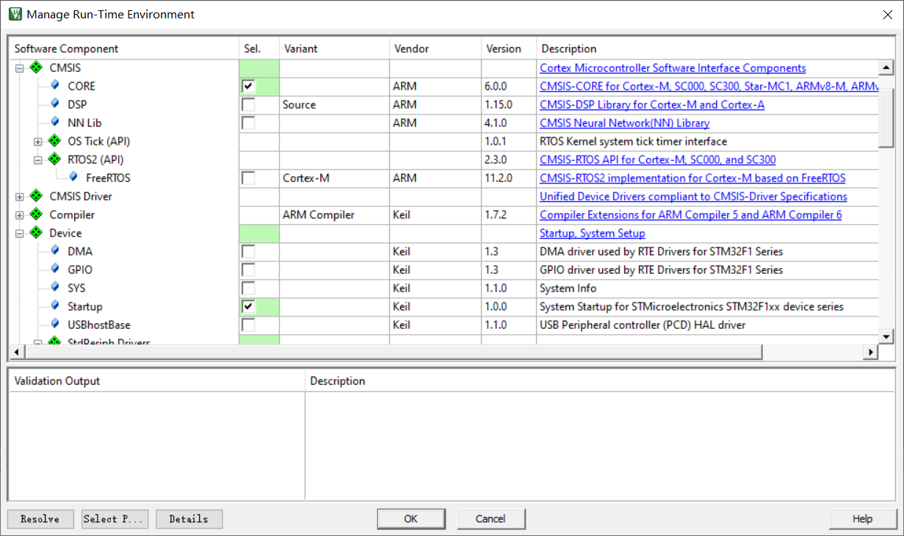Screen dimensions: 904x536
Task: Click the USBhostBase component icon
Action: pyautogui.click(x=54, y=325)
